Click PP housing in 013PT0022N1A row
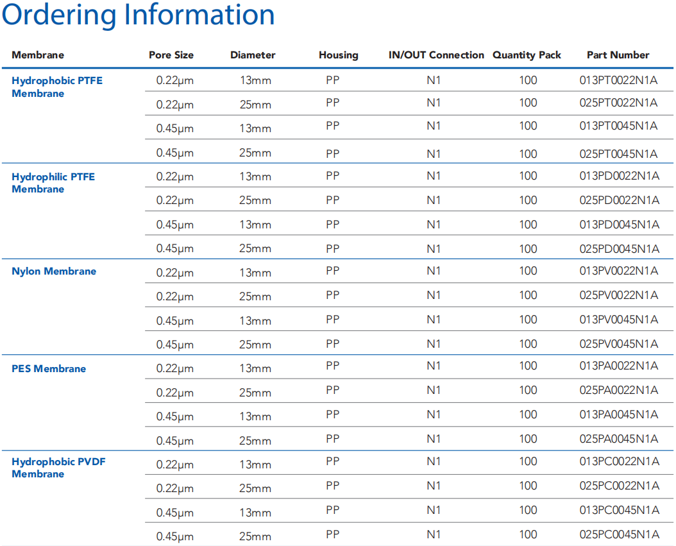 point(333,80)
